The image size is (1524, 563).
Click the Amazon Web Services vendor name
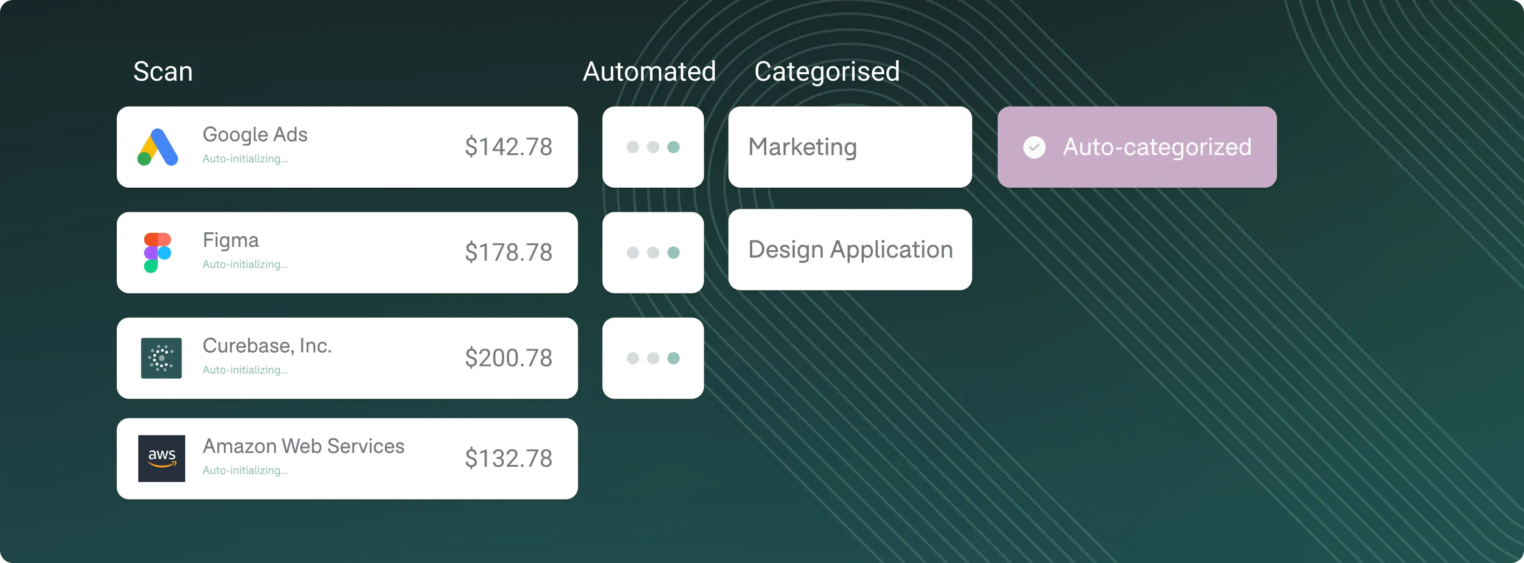click(x=304, y=446)
